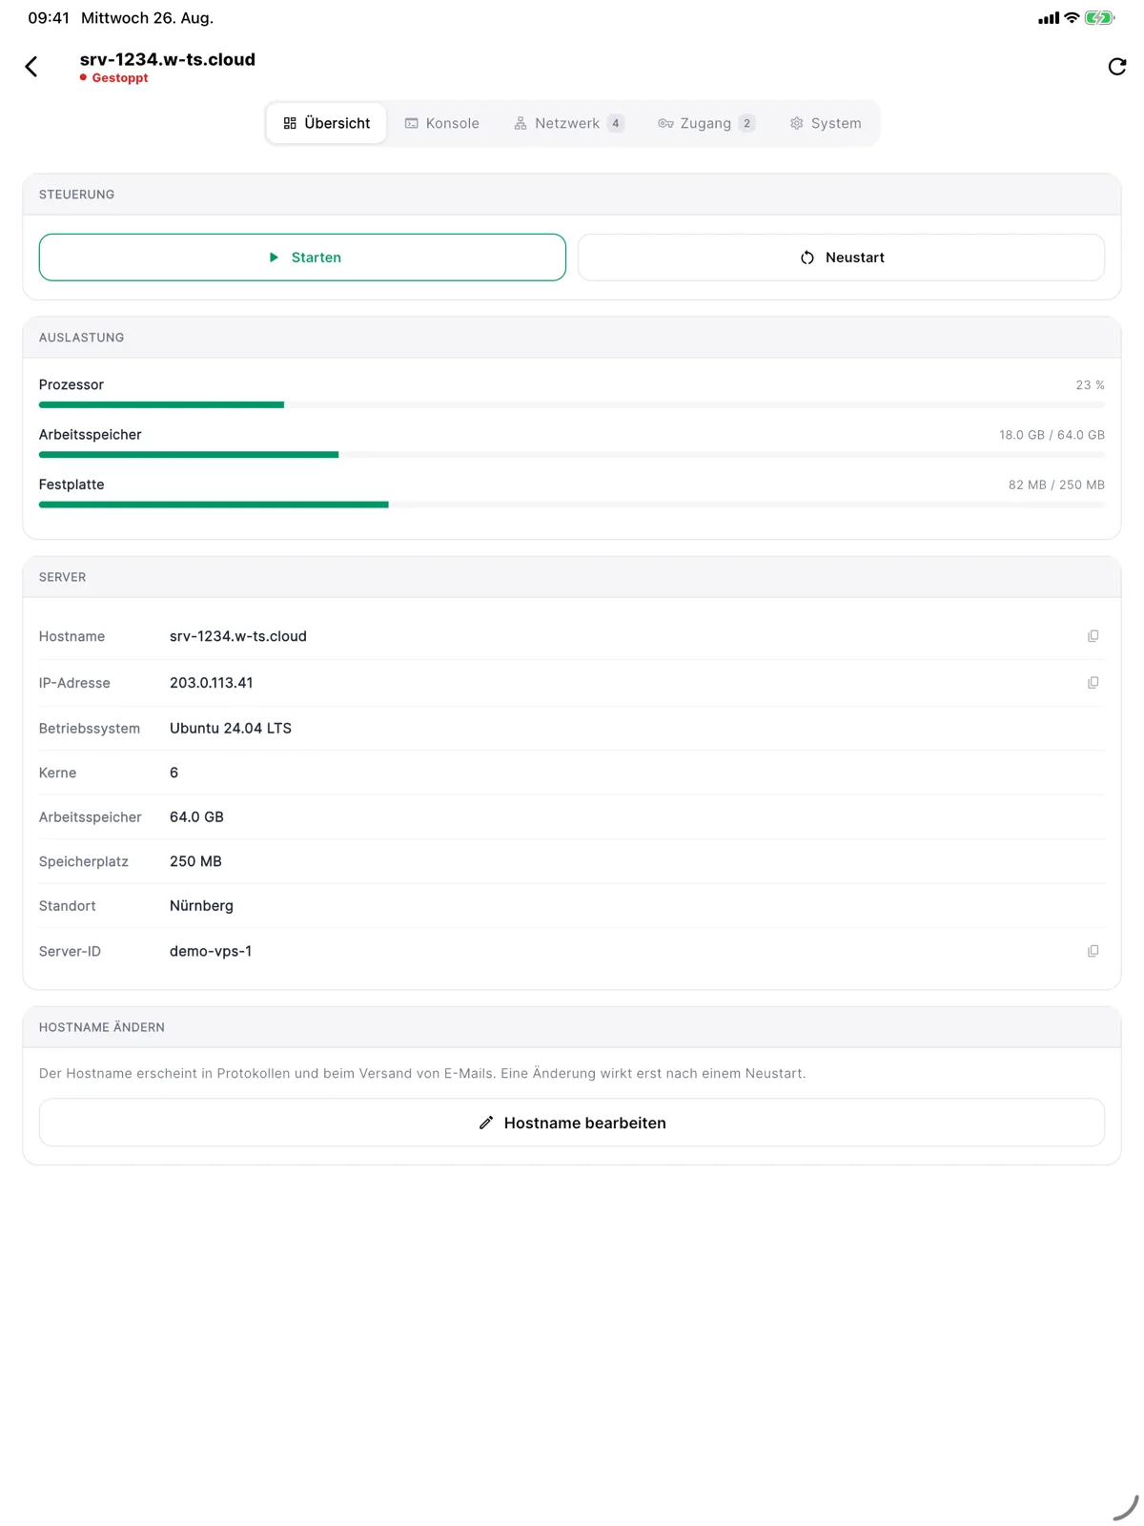
Task: Click the Server-ID value demo-vps-1
Action: pos(211,951)
